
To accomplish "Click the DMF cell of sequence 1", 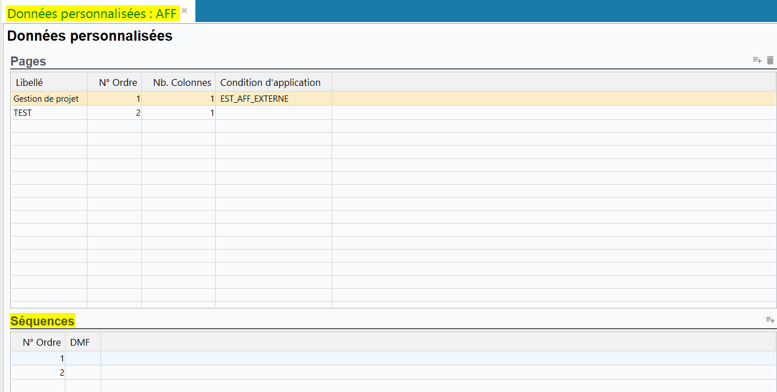I will click(x=83, y=358).
